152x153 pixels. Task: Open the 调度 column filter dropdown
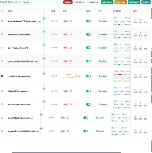click(89, 11)
